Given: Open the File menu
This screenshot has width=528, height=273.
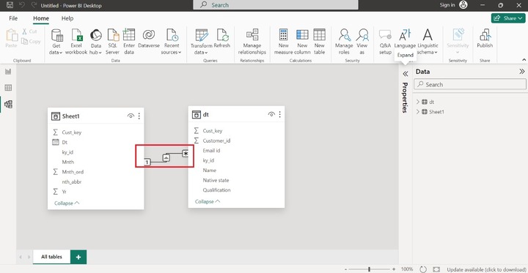Looking at the screenshot, I should (13, 18).
